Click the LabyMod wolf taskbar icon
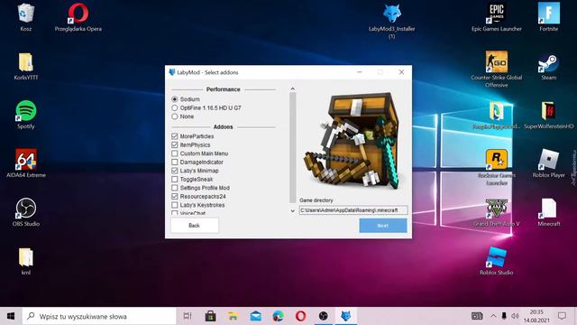The image size is (577, 325). click(345, 316)
